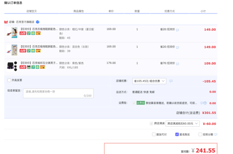
Task: Open the blue Wangwang chat icon beside 匹克官方旗舰店
Action: (38, 22)
